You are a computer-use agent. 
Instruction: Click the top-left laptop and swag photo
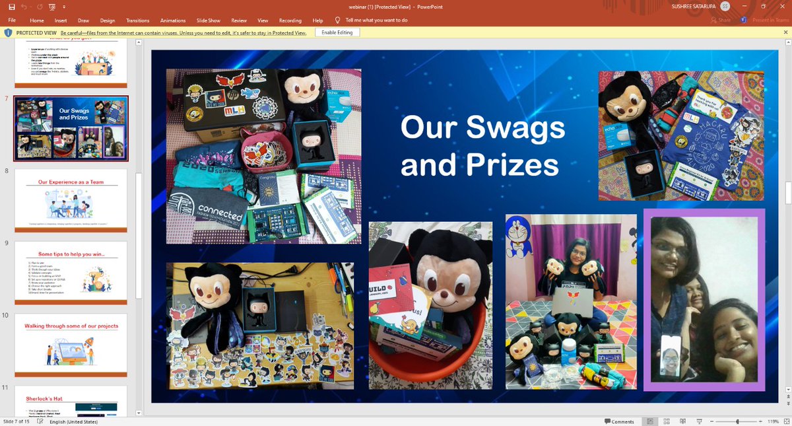coord(263,156)
